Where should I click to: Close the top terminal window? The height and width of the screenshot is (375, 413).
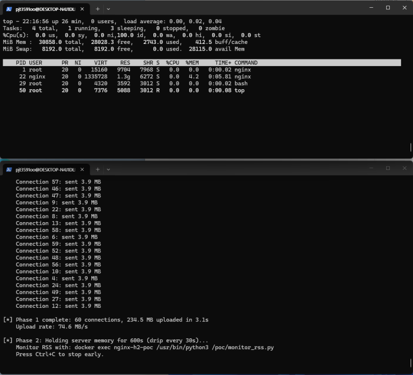[405, 8]
